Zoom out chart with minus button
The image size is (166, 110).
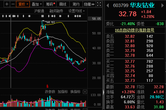pos(13,4)
